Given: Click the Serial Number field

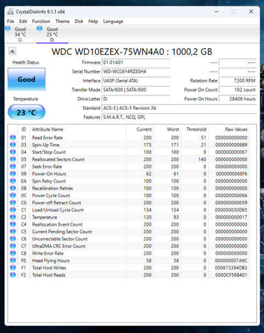Looking at the screenshot, I should (136, 71).
